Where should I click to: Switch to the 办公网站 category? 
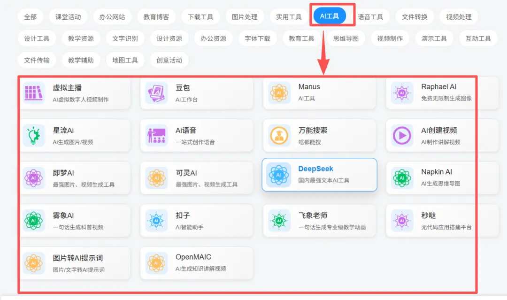pos(112,17)
